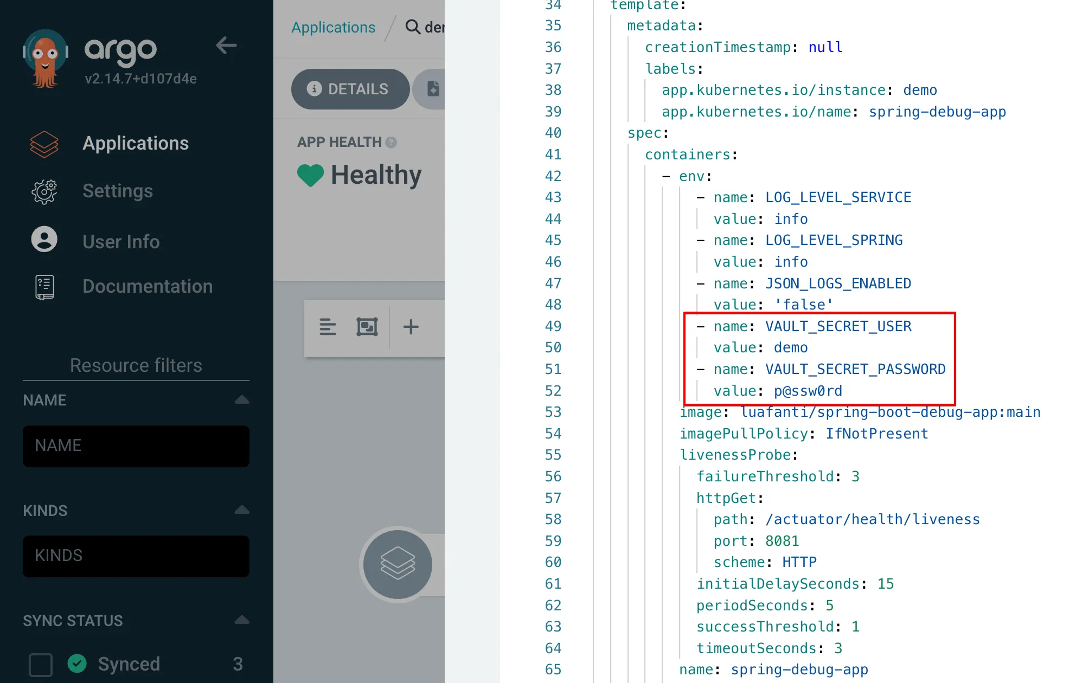1076x683 pixels.
Task: Click the VAULT_SECRET_PASSWORD name in the manifest
Action: (855, 369)
